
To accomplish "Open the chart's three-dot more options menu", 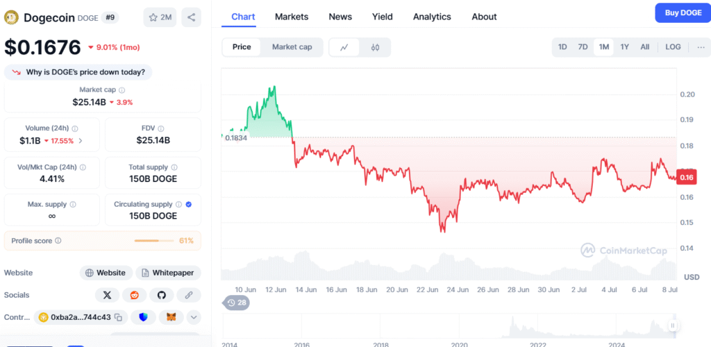I will (701, 47).
